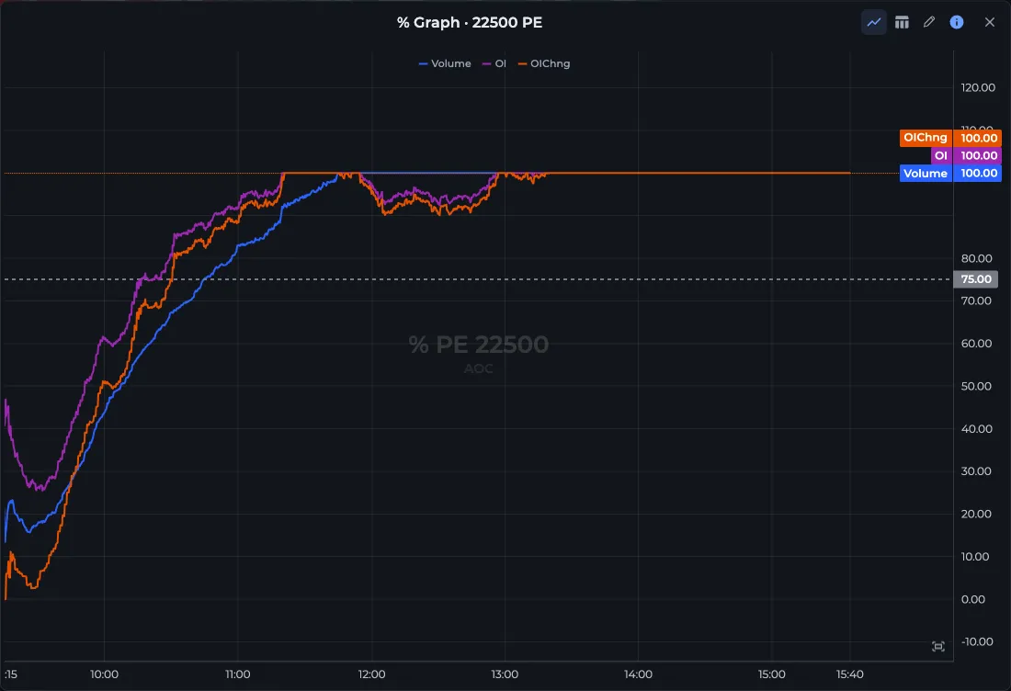Image resolution: width=1011 pixels, height=691 pixels.
Task: Toggle the OIChng series in legend
Action: (x=544, y=63)
